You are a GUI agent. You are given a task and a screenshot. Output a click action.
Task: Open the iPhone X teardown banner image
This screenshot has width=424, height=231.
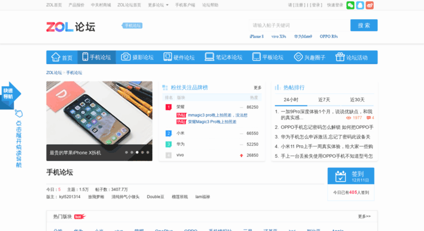point(99,121)
